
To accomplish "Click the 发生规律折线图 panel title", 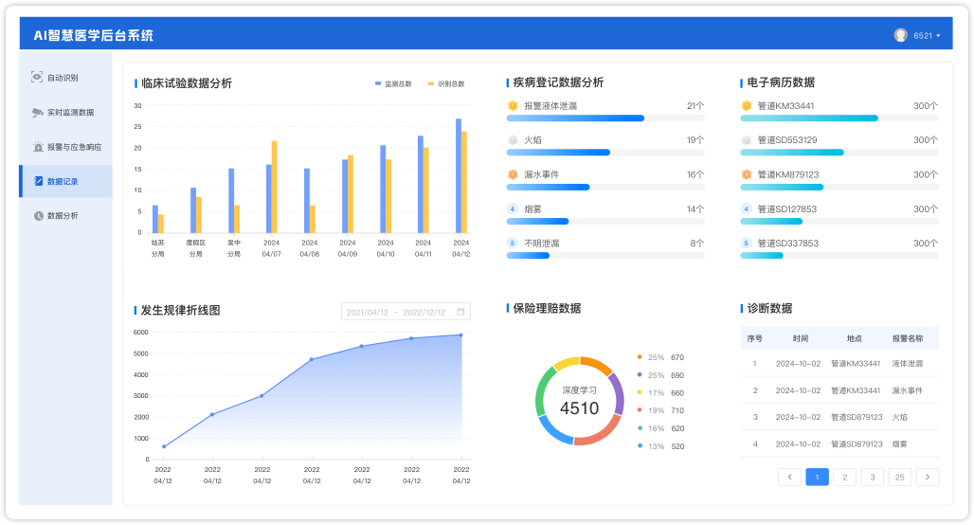I will coord(181,310).
